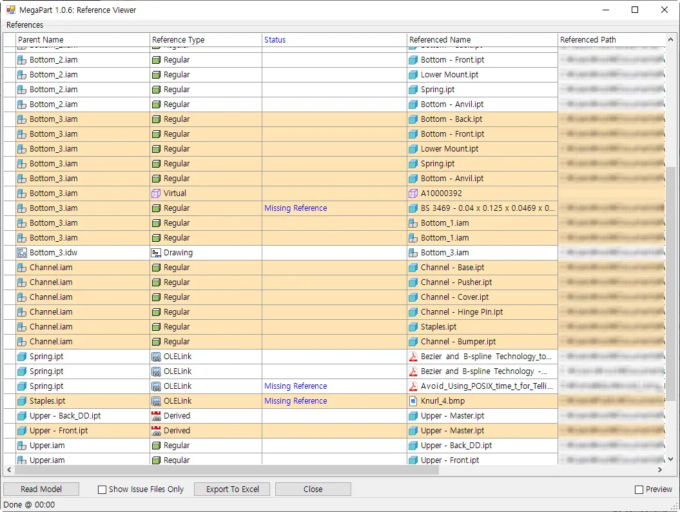Select the Channel - Hinge Pin.ipt cell
Viewport: 680px width, 512px height.
pyautogui.click(x=482, y=312)
